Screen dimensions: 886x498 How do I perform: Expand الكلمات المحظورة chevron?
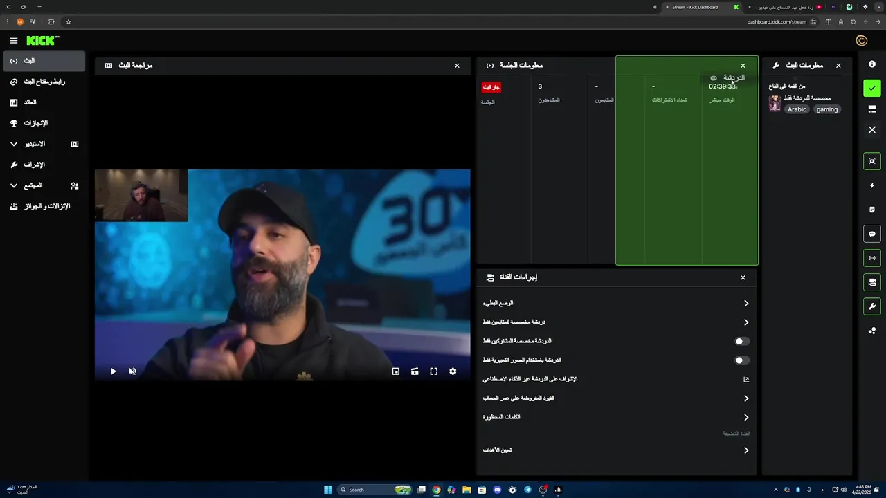tap(746, 418)
